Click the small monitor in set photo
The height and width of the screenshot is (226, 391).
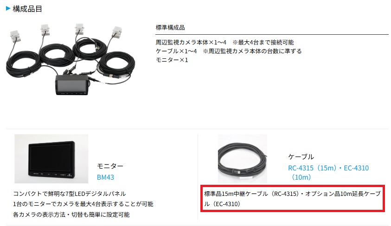pos(71,85)
